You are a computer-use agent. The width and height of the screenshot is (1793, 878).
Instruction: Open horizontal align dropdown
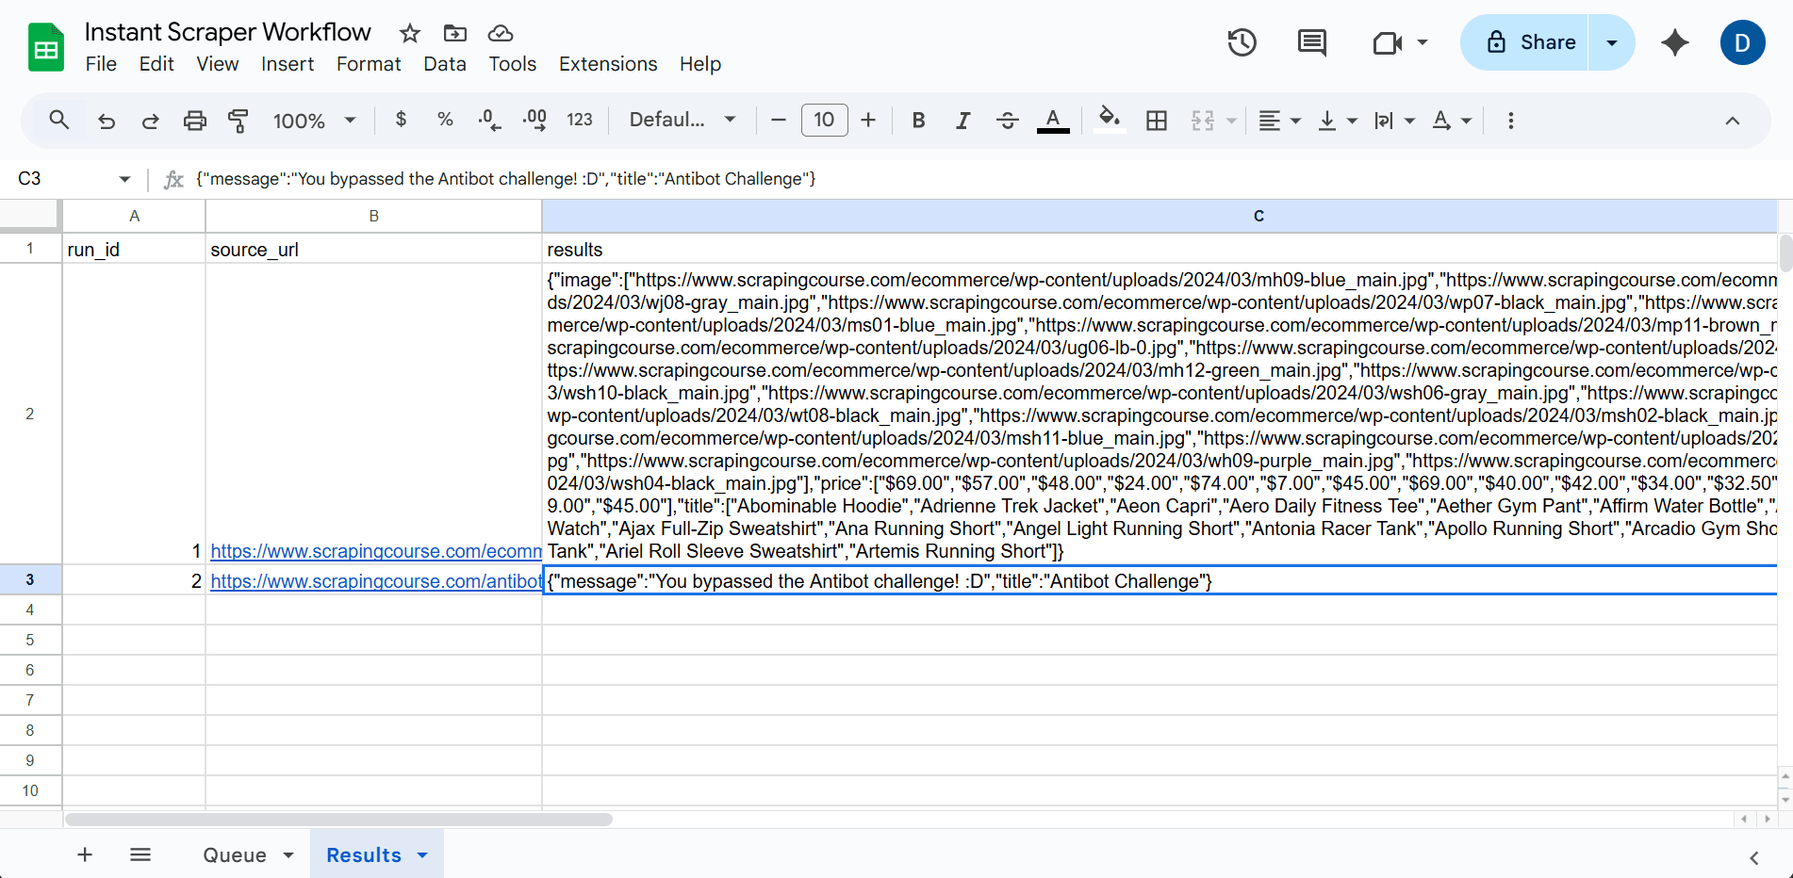coord(1280,121)
